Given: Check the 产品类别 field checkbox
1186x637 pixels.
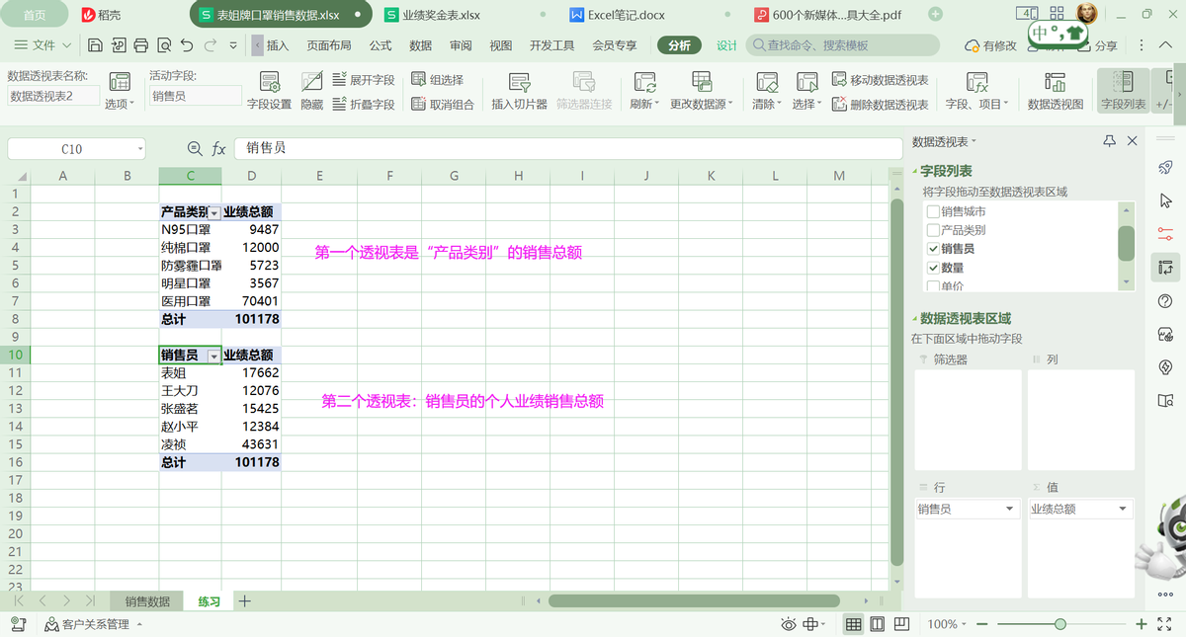Looking at the screenshot, I should [933, 230].
